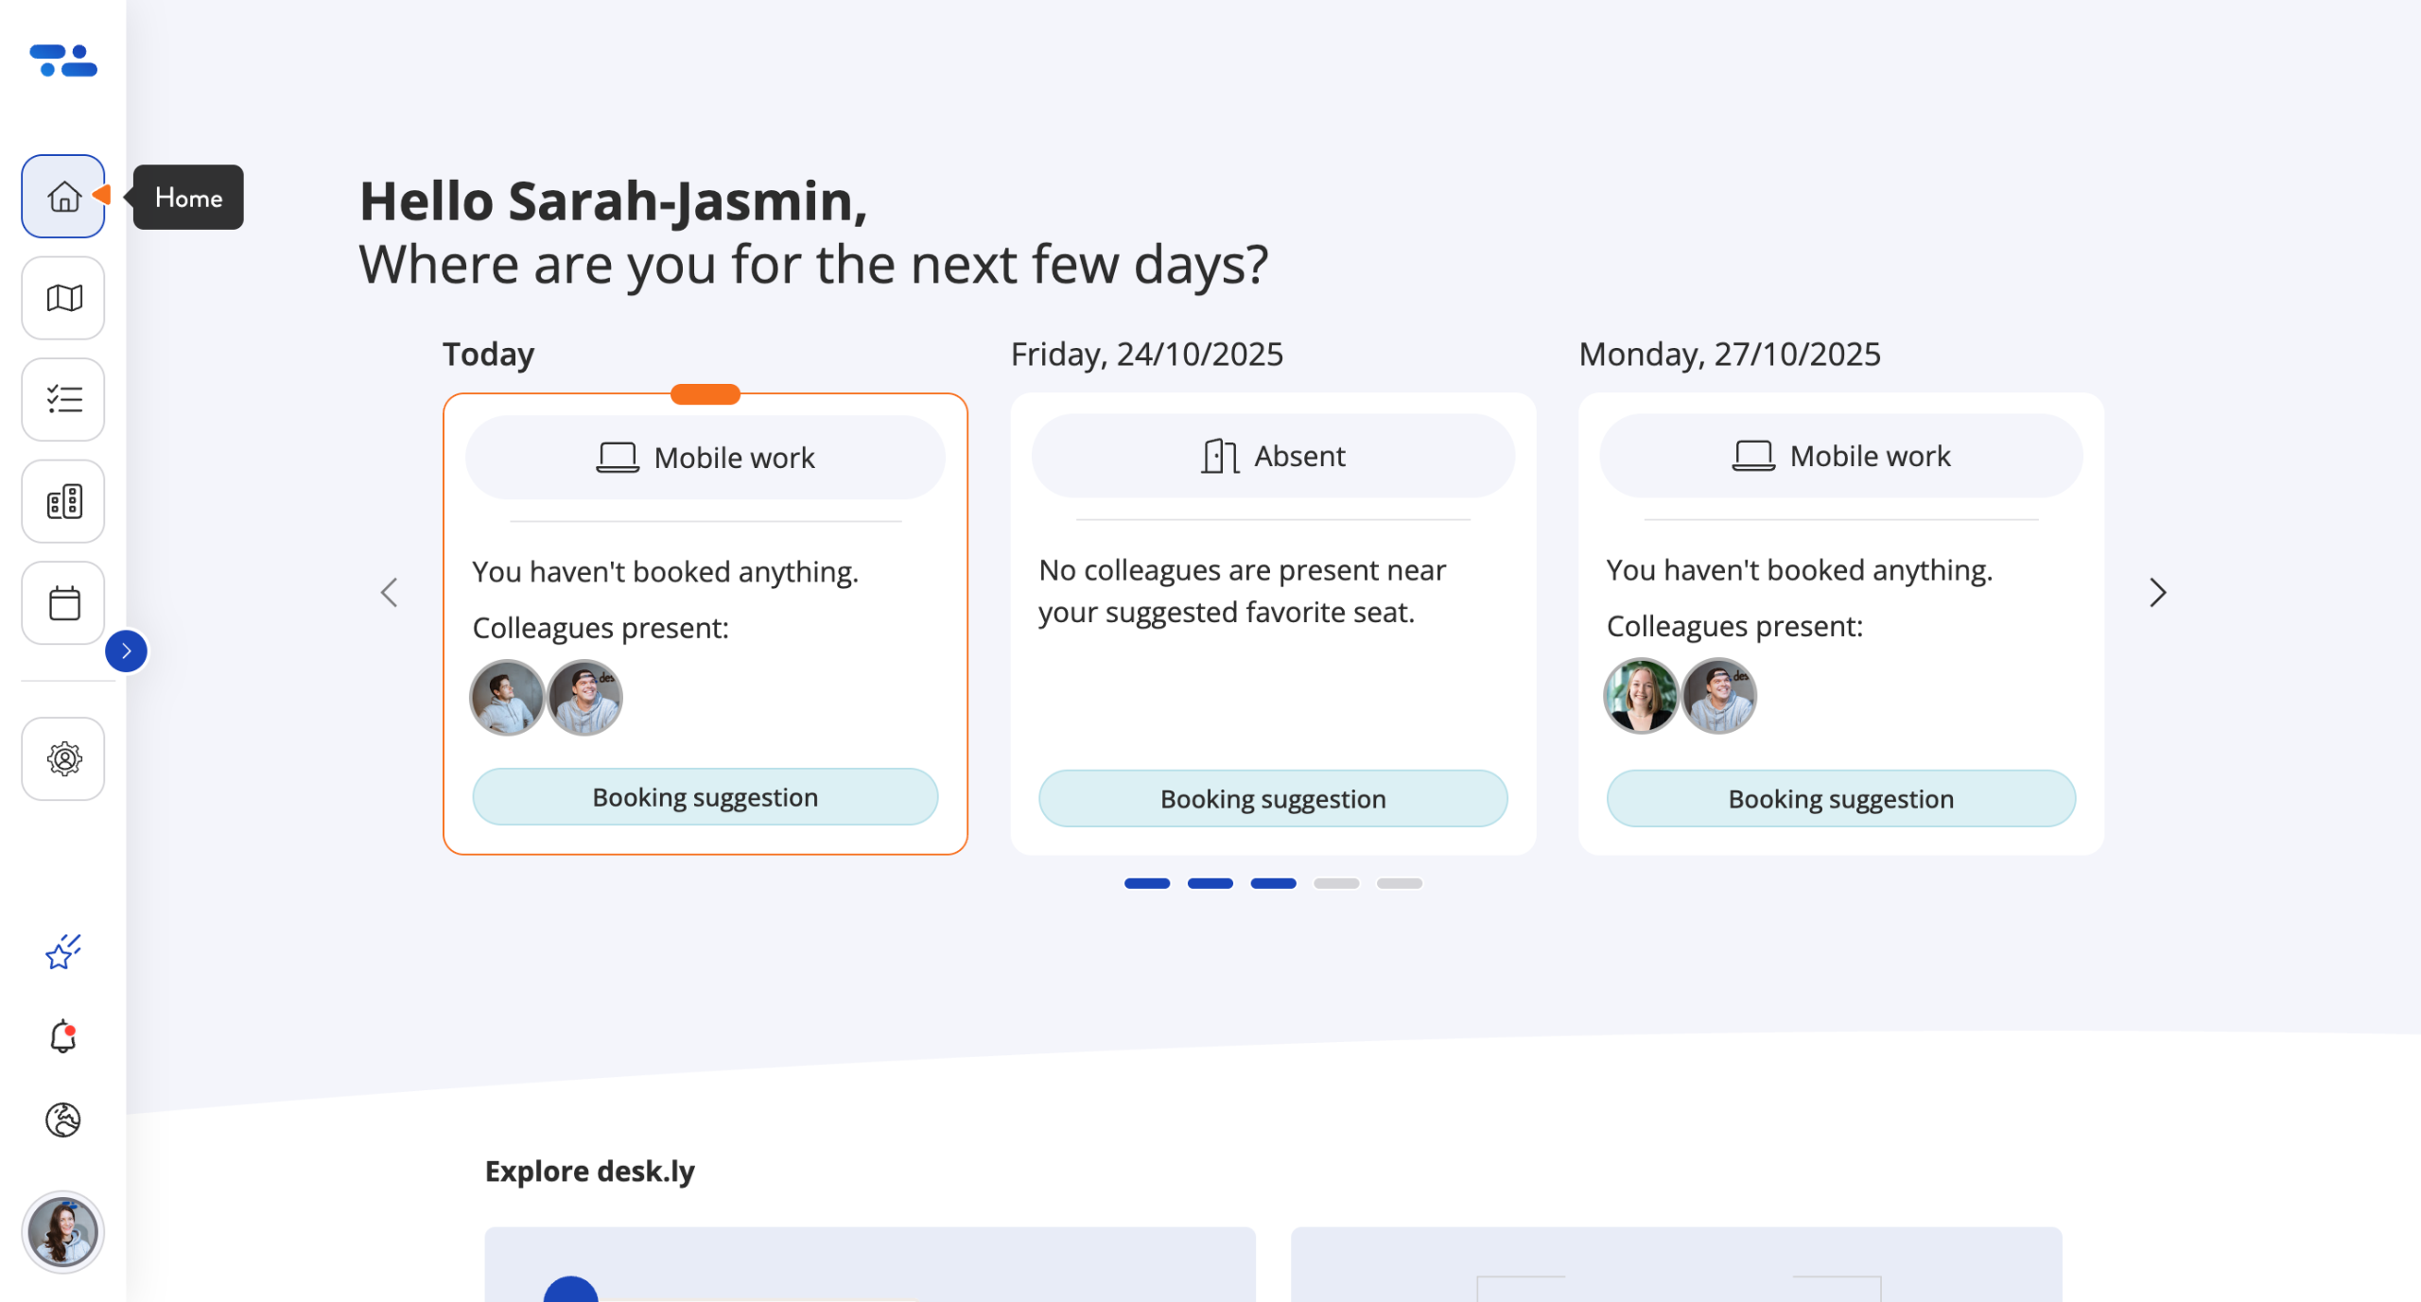Jump to fourth carousel page indicator
The image size is (2421, 1302).
(x=1336, y=884)
